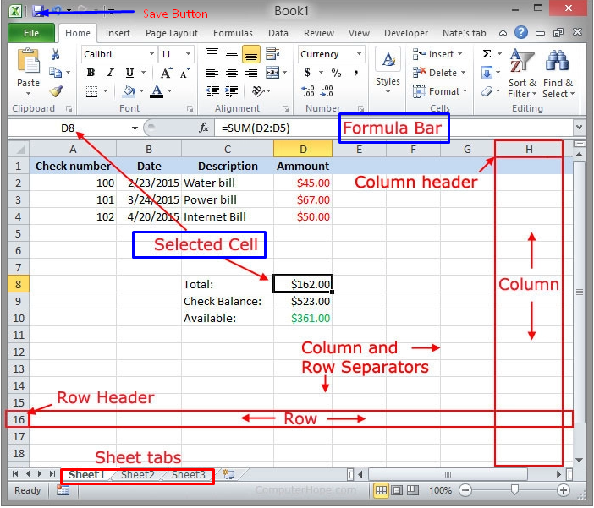Click the vertical scrollbar down arrow

tap(579, 461)
